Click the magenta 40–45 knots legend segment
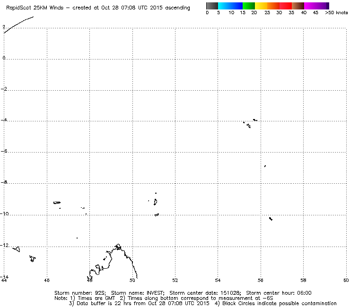Viewport: 350px width, 307px height. [310, 6]
